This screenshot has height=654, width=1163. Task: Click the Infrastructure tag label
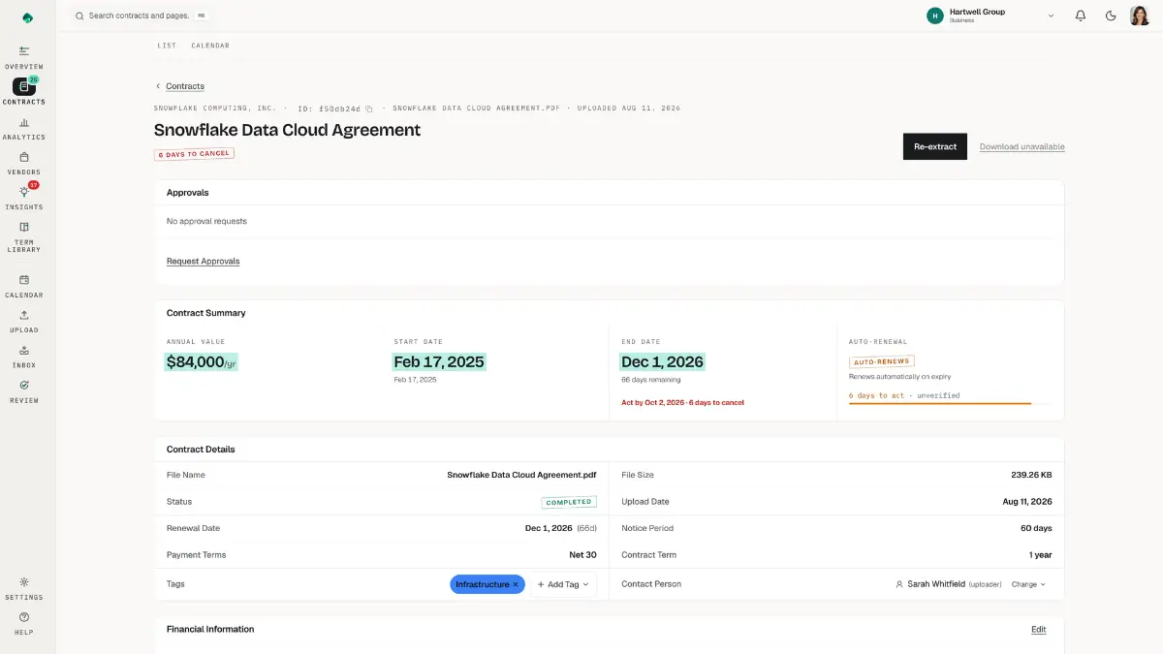pyautogui.click(x=482, y=584)
